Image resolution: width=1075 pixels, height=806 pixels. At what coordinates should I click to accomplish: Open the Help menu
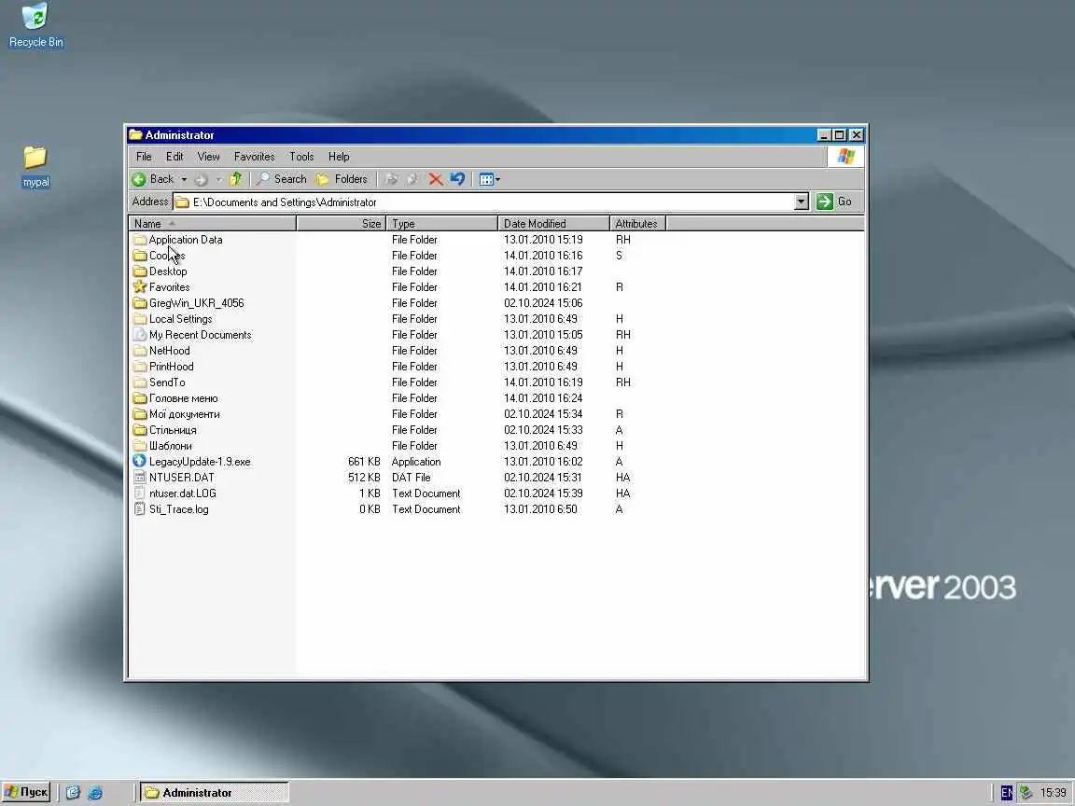click(339, 157)
